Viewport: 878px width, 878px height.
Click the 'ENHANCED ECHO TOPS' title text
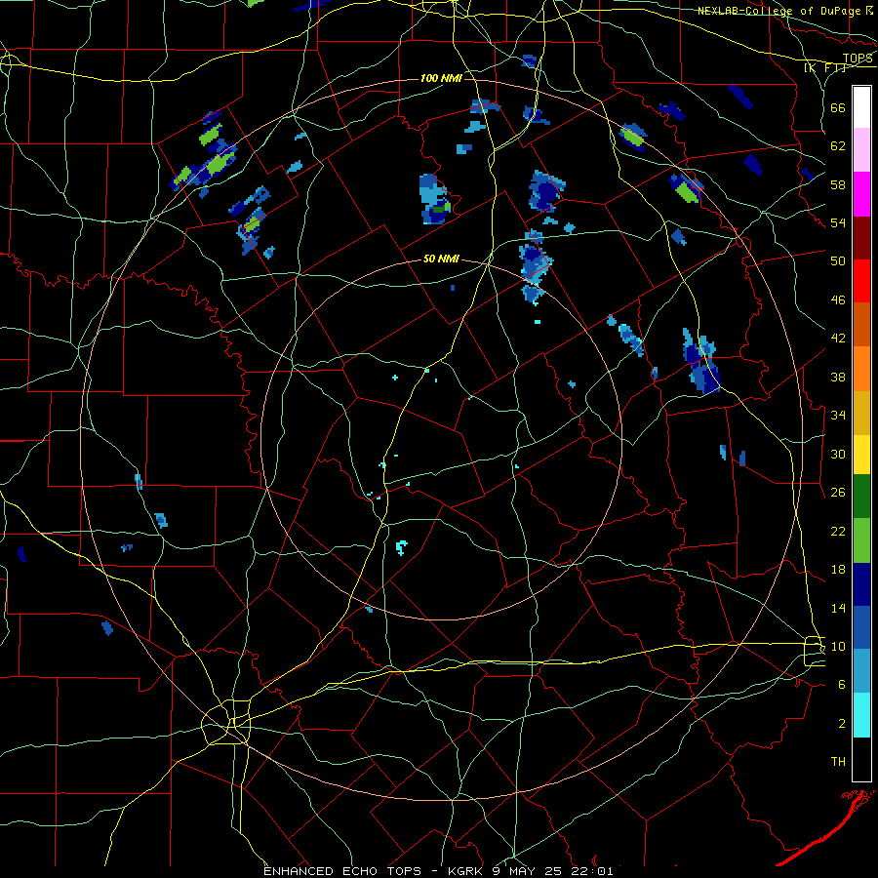click(342, 871)
